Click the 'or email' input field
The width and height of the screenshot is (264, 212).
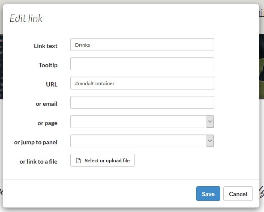pyautogui.click(x=142, y=102)
